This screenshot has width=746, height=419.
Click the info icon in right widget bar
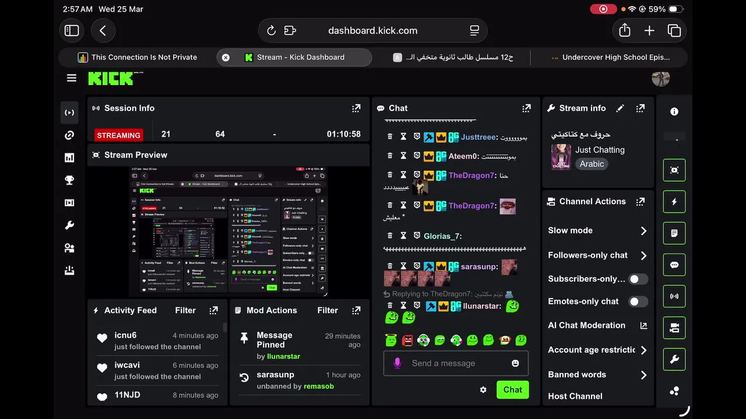(x=674, y=112)
